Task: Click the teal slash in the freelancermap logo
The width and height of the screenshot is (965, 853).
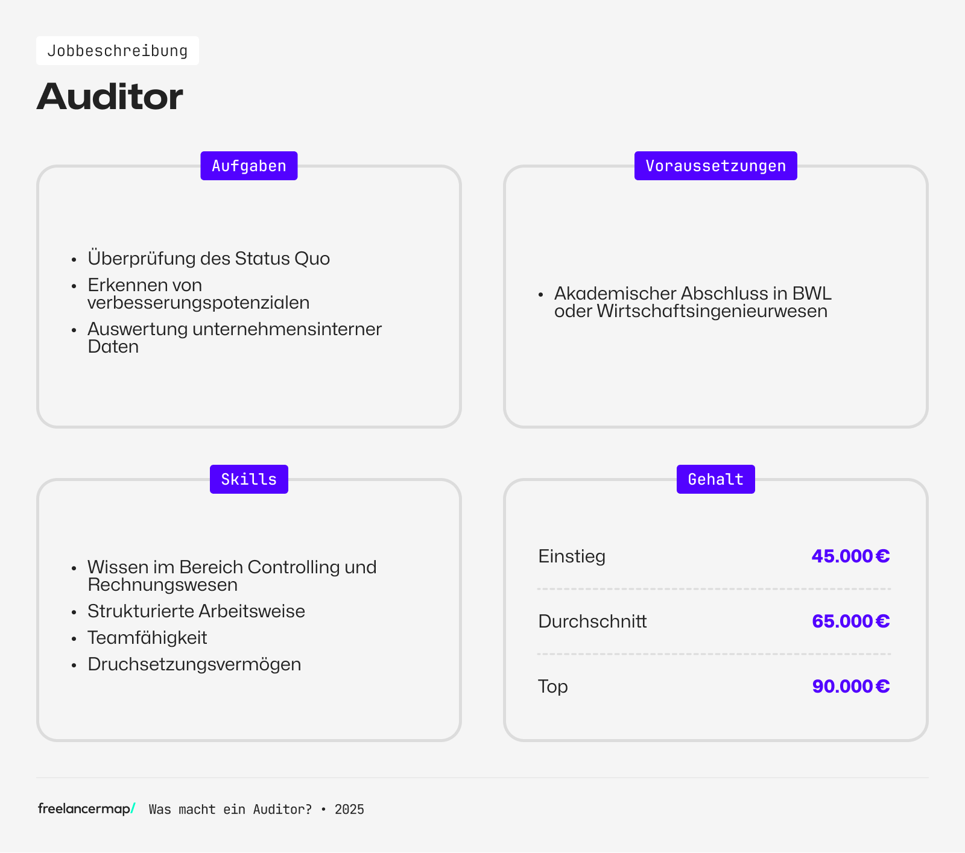Action: pyautogui.click(x=134, y=809)
